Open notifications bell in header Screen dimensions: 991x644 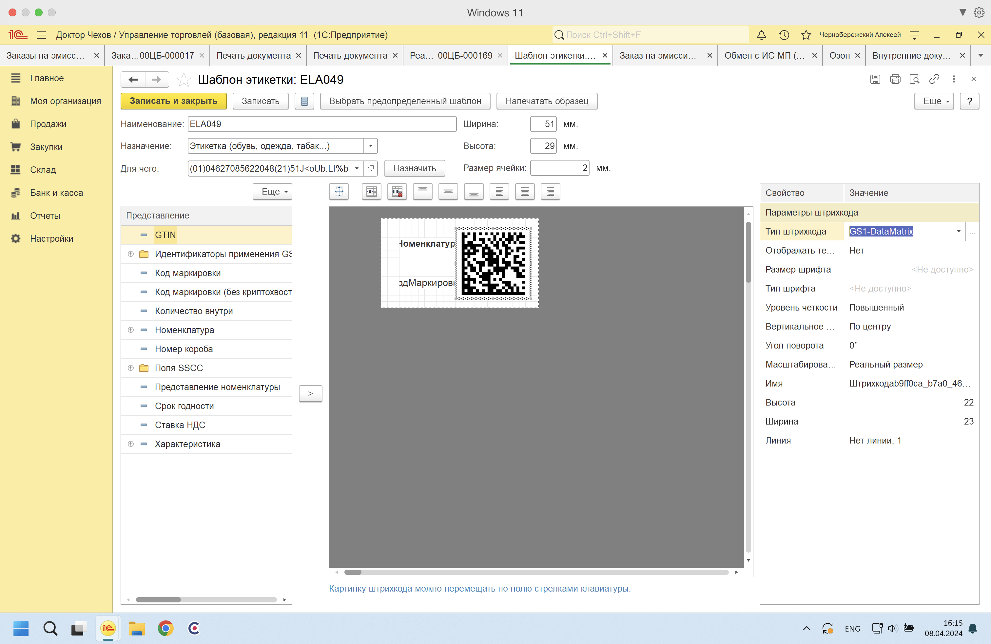click(761, 35)
